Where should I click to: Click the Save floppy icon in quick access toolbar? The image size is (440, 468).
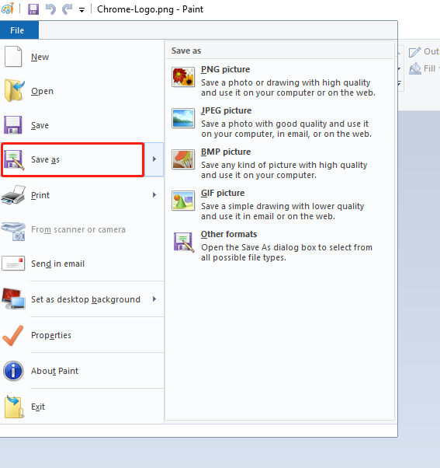pyautogui.click(x=33, y=9)
